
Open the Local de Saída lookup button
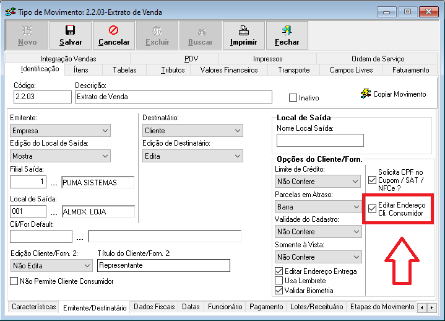point(54,212)
